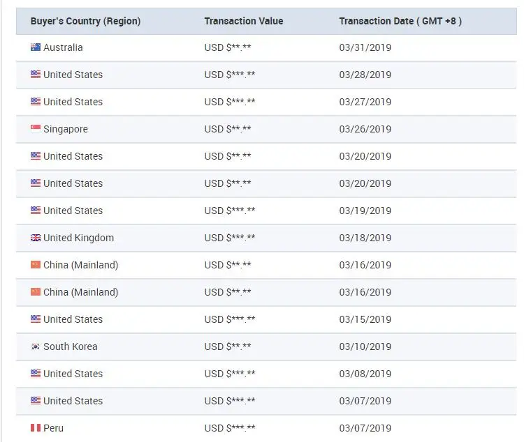Click the US flag in the 03/15/2019 row

coord(36,319)
